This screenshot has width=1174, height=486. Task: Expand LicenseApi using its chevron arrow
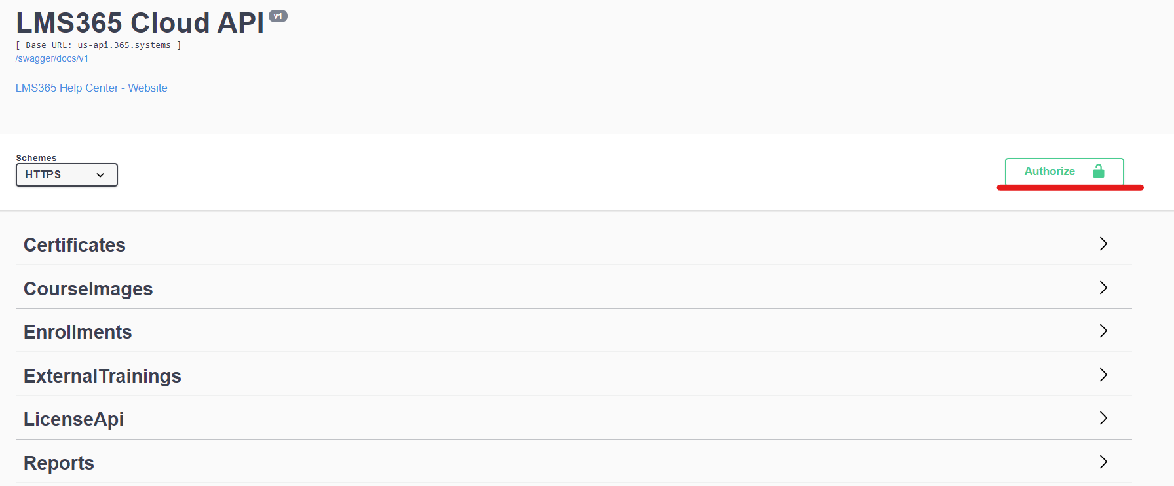pyautogui.click(x=1103, y=418)
